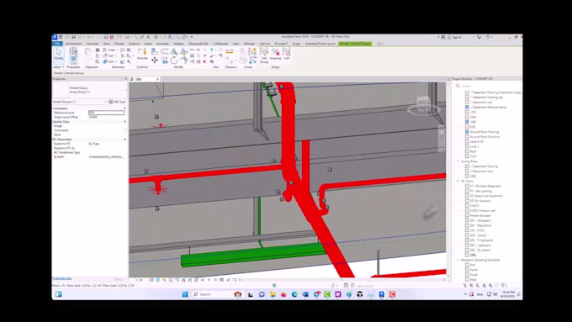Toggle the Ground Floor Furniture checkbox

tap(467, 137)
